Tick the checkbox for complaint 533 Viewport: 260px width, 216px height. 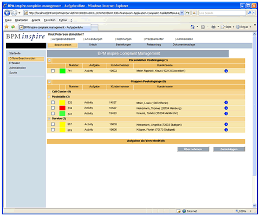click(53, 103)
